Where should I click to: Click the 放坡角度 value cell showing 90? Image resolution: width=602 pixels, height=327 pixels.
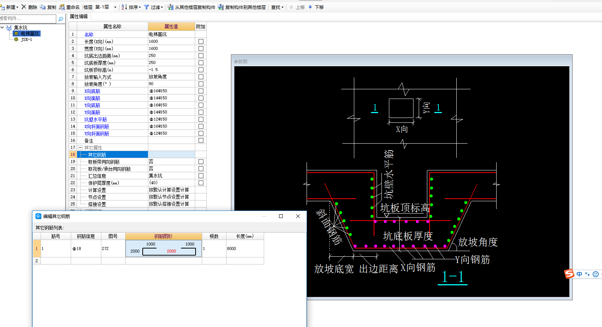click(171, 84)
